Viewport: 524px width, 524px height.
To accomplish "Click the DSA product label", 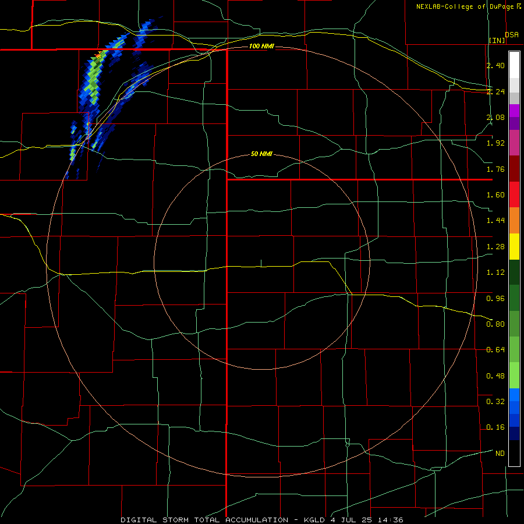I will [x=512, y=35].
